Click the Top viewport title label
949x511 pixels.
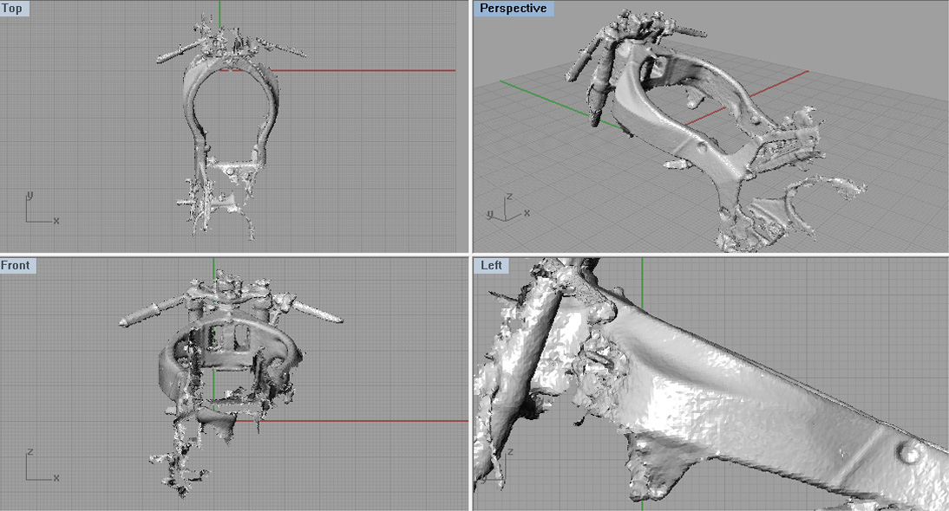(13, 9)
